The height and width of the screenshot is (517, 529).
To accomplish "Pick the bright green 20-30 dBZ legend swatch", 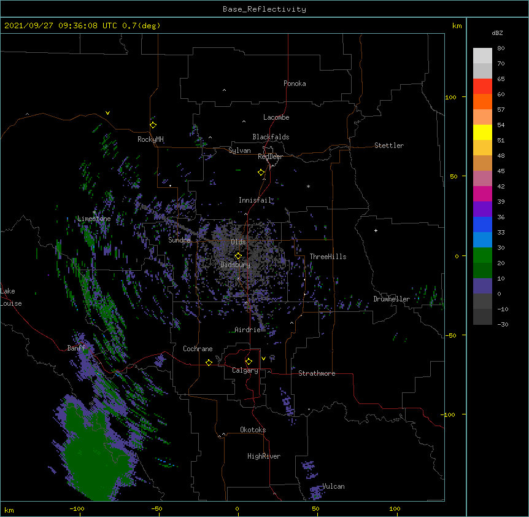I will tap(482, 255).
